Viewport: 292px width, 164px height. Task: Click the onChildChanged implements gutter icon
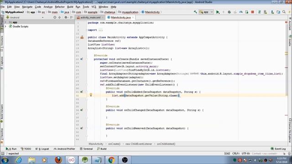[x=82, y=110]
